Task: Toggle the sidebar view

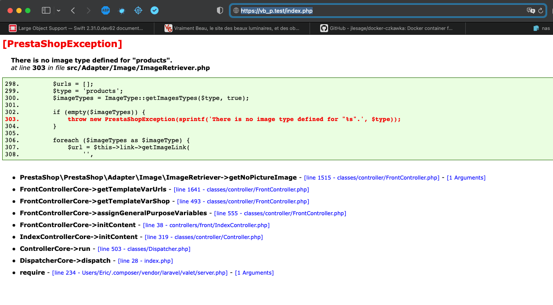Action: pos(46,10)
